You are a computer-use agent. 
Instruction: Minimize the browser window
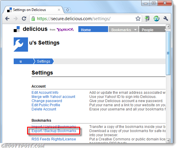[x=146, y=3]
